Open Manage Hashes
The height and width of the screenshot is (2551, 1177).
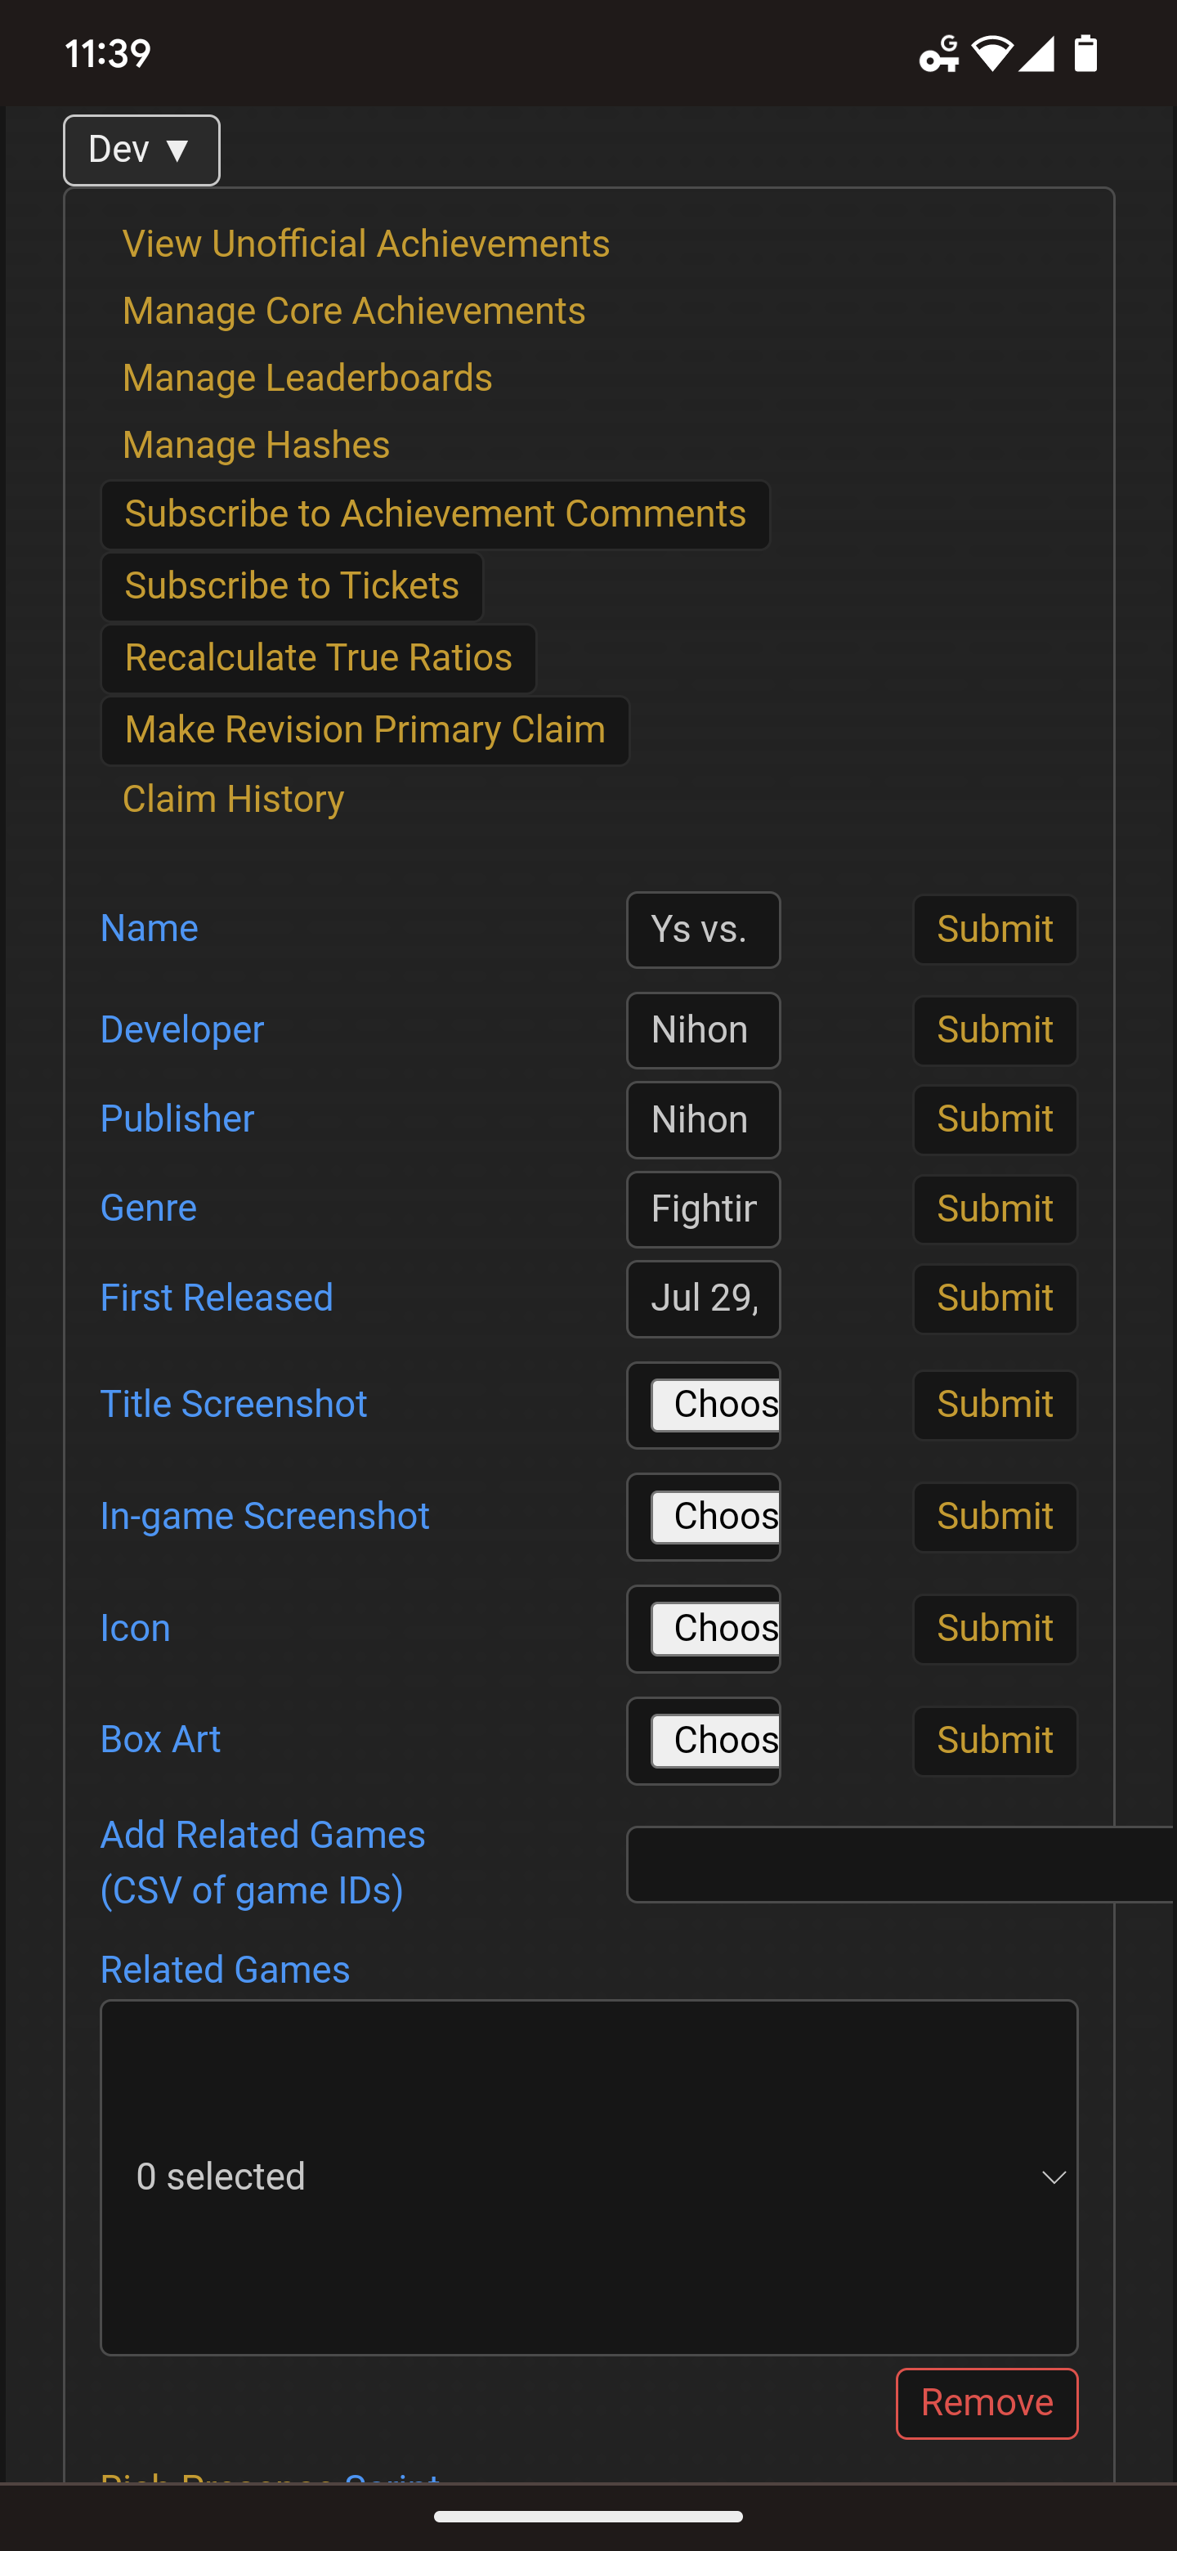coord(253,445)
